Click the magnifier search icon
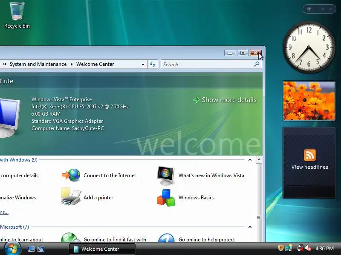341x255 pixels. [x=257, y=64]
